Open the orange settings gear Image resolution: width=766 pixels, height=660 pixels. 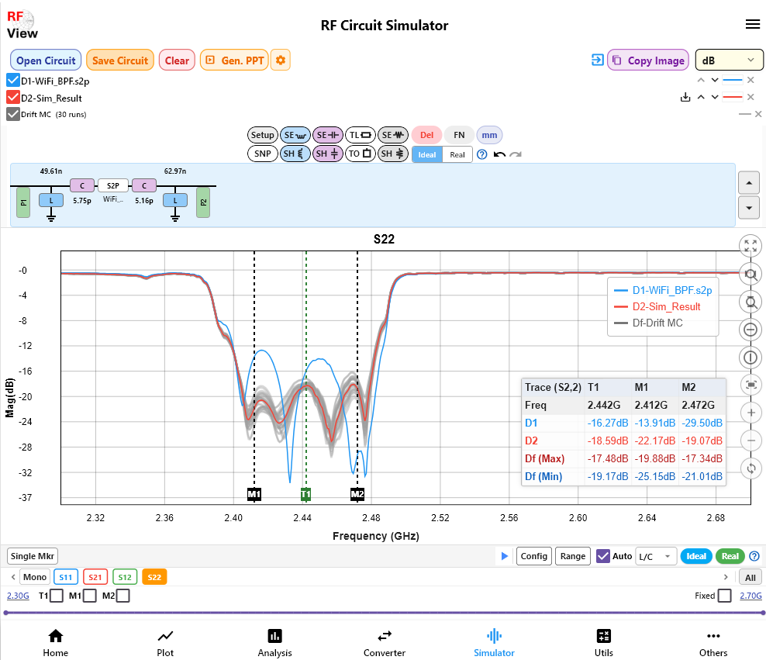coord(281,60)
